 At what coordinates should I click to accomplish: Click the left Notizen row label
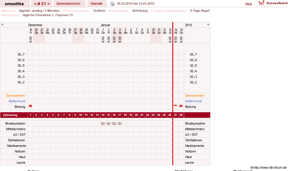(20, 151)
